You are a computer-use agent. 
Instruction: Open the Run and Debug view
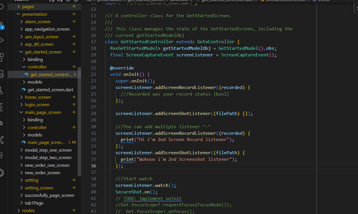pyautogui.click(x=1, y=40)
